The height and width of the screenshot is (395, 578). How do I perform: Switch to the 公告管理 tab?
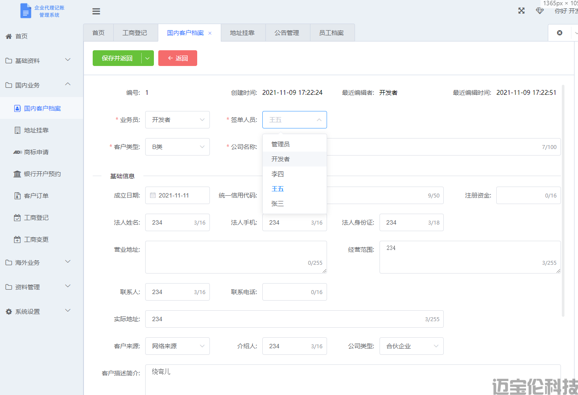pos(287,33)
